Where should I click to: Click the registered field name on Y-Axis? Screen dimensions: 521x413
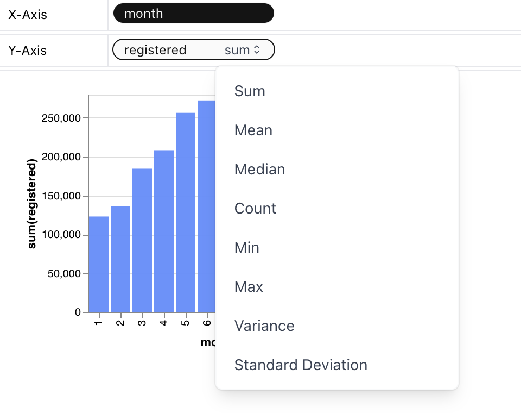click(155, 50)
